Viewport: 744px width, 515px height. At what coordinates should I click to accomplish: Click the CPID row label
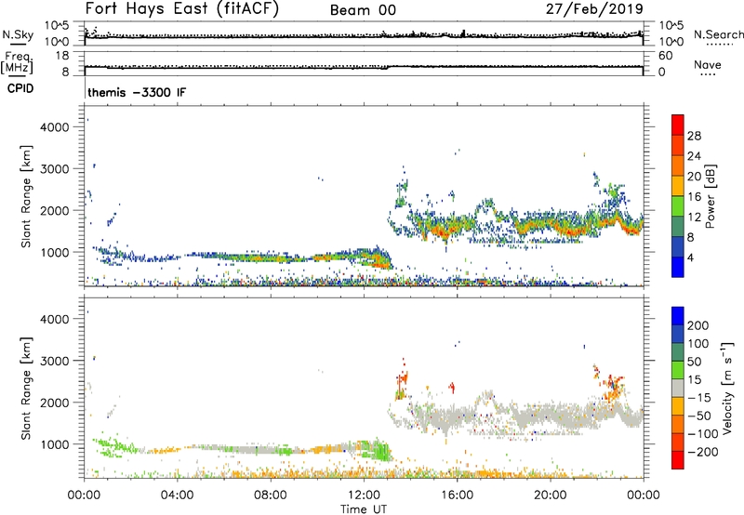click(x=15, y=90)
